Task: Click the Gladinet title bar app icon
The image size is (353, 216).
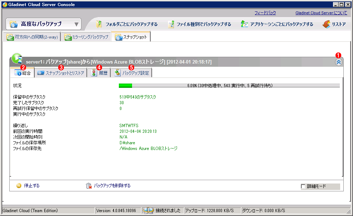Action: pyautogui.click(x=5, y=5)
